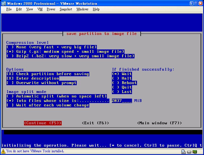
Task: Select None compression level
Action: pyautogui.click(x=52, y=47)
